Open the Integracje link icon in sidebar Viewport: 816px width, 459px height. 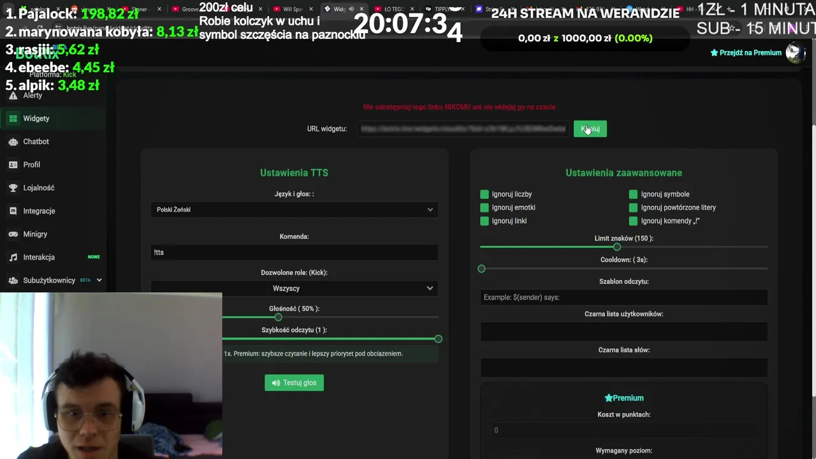[x=13, y=211]
